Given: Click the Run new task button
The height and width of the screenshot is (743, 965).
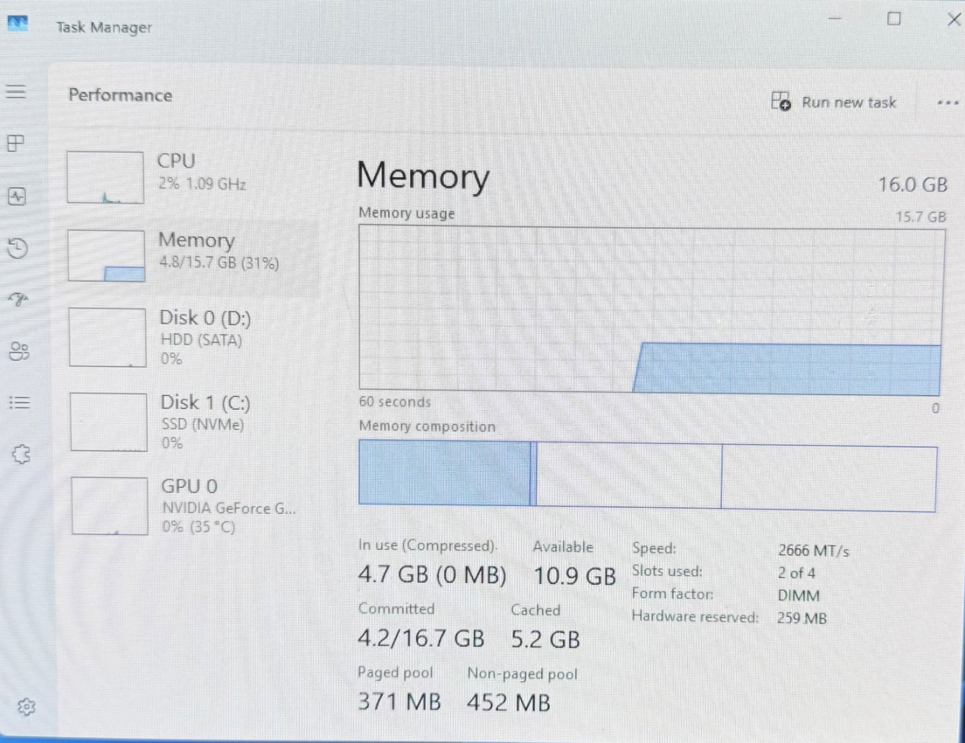Looking at the screenshot, I should point(833,102).
